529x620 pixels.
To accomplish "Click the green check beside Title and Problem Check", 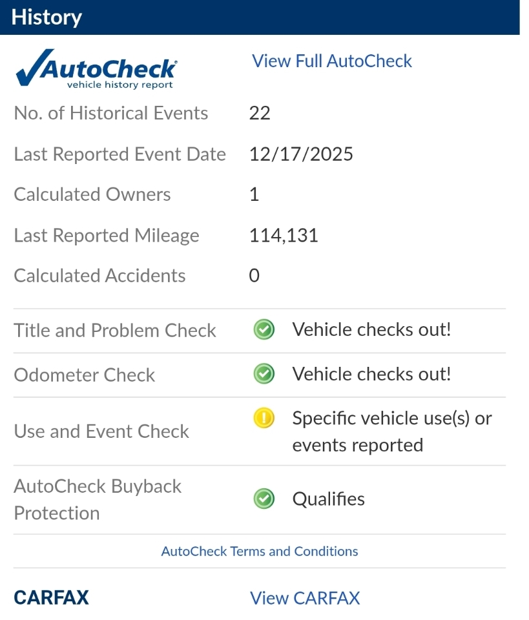I will click(264, 330).
